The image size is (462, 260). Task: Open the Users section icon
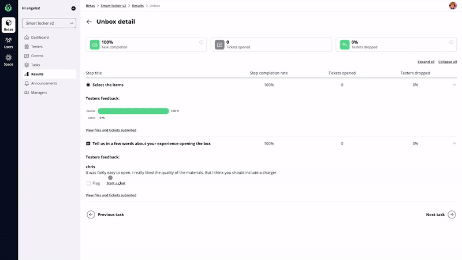[9, 42]
